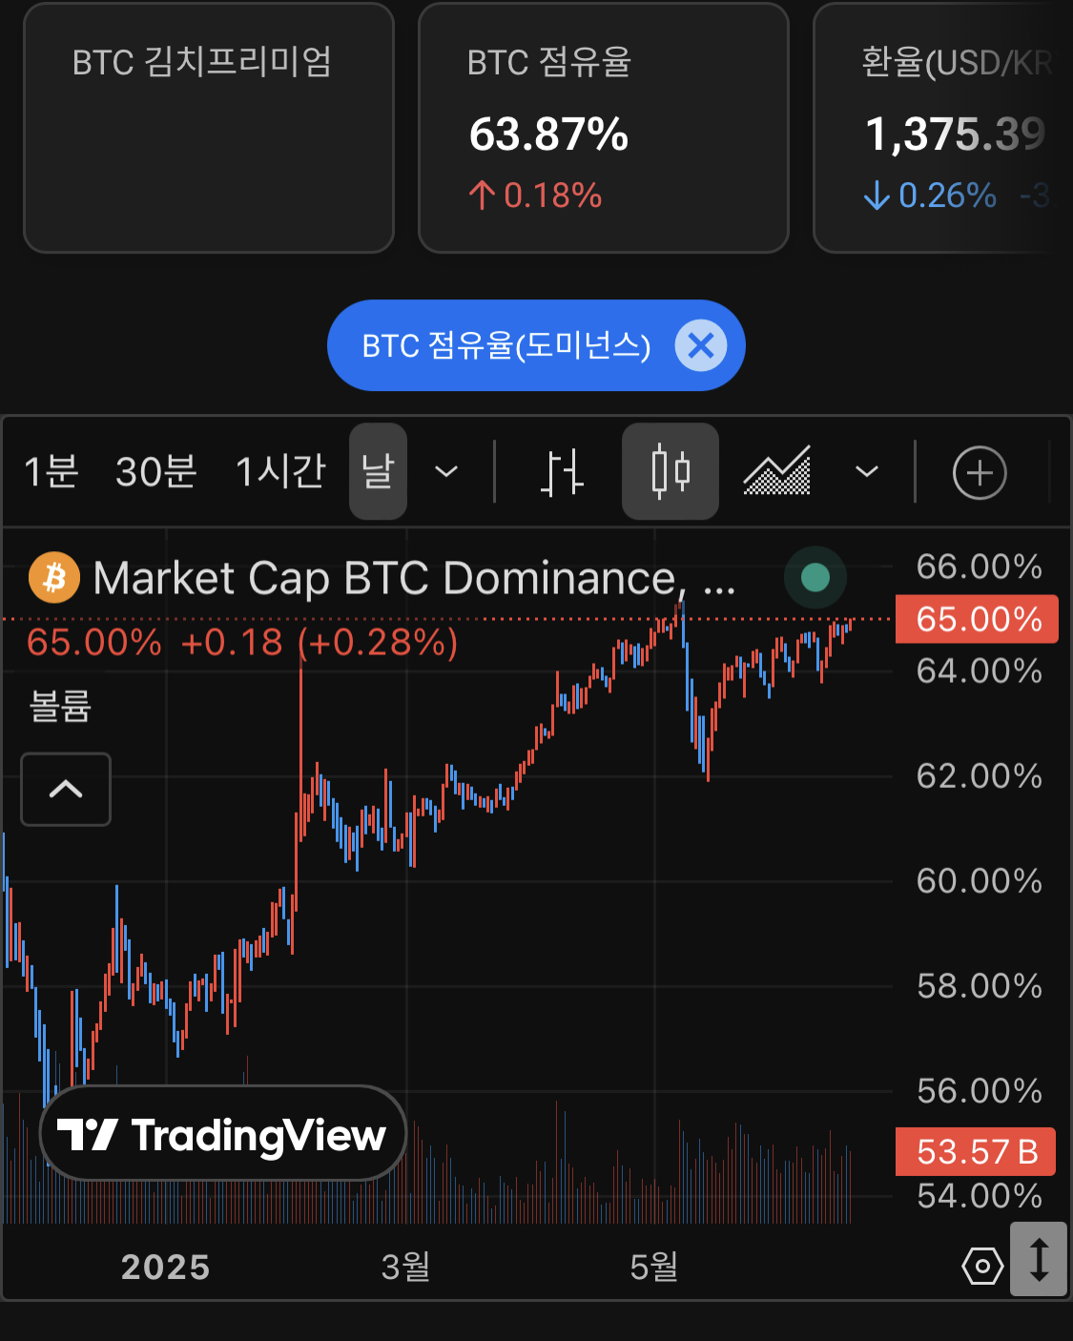1073x1341 pixels.
Task: Expand the chart style dropdown arrow
Action: (866, 471)
